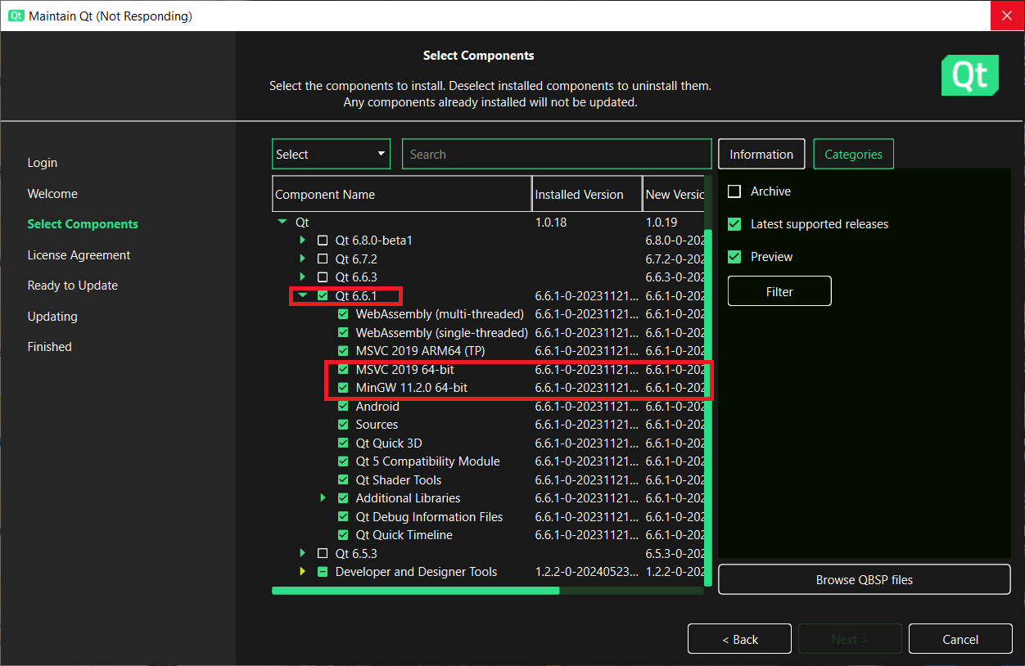Select the Qt Quick Timeline row label

tap(404, 535)
